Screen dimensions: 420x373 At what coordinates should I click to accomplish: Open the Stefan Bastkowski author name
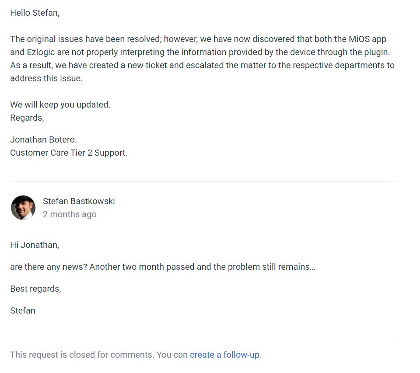(x=79, y=201)
